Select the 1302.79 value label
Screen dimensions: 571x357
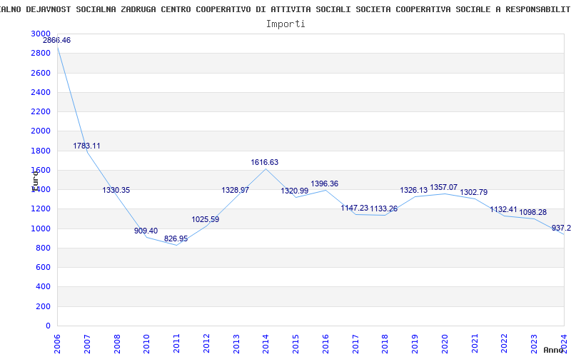click(473, 192)
